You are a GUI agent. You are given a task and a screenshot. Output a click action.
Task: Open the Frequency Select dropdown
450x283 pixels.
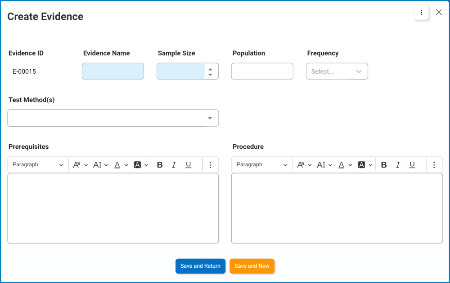[x=337, y=71]
